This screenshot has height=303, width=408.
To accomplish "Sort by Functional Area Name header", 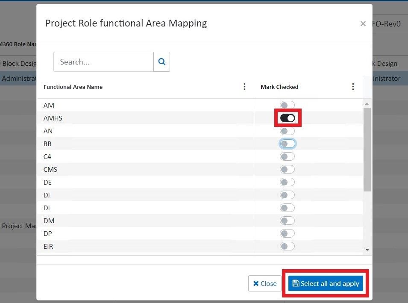I will pos(73,87).
